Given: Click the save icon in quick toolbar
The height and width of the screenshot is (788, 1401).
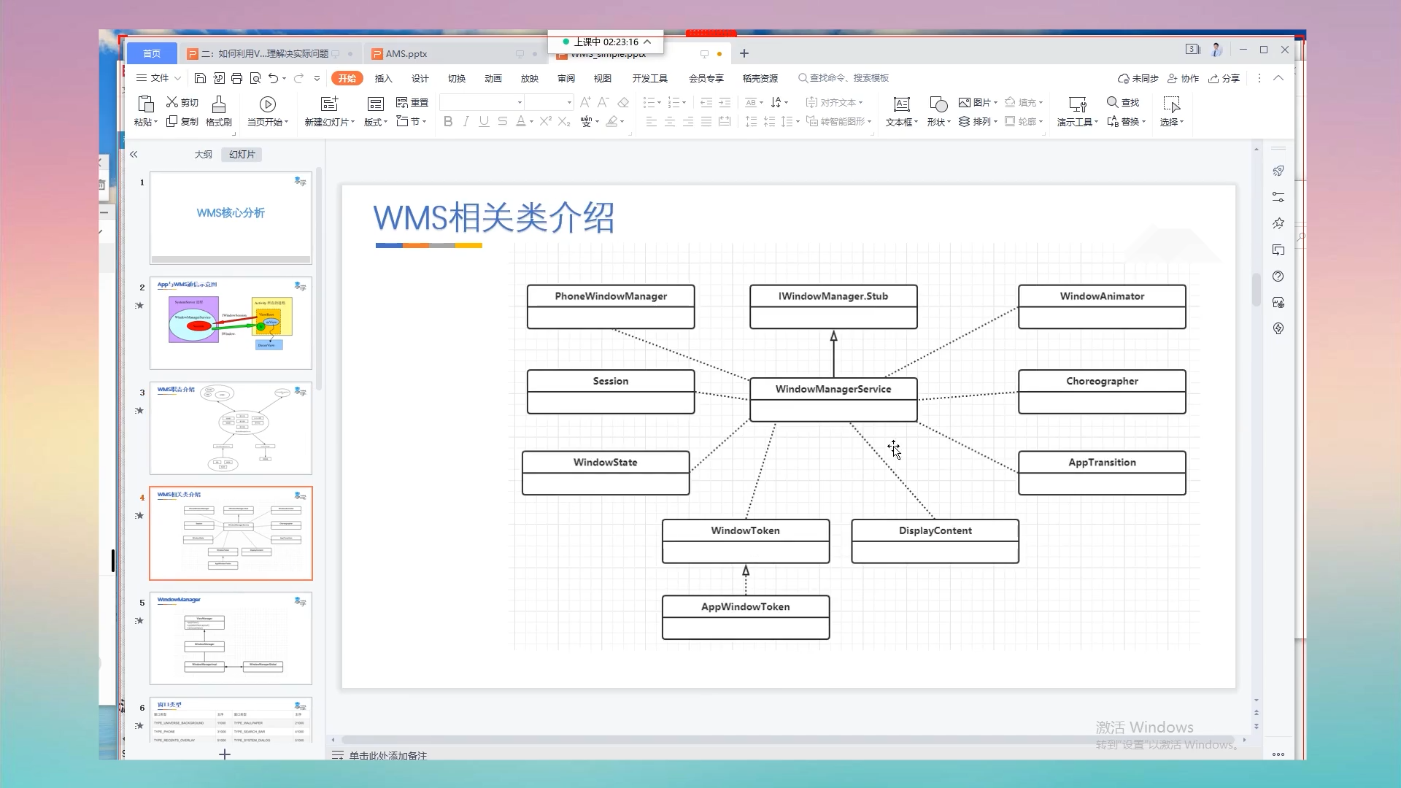Looking at the screenshot, I should (x=200, y=78).
